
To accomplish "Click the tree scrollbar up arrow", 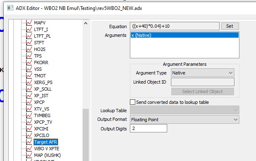I will 85,23.
